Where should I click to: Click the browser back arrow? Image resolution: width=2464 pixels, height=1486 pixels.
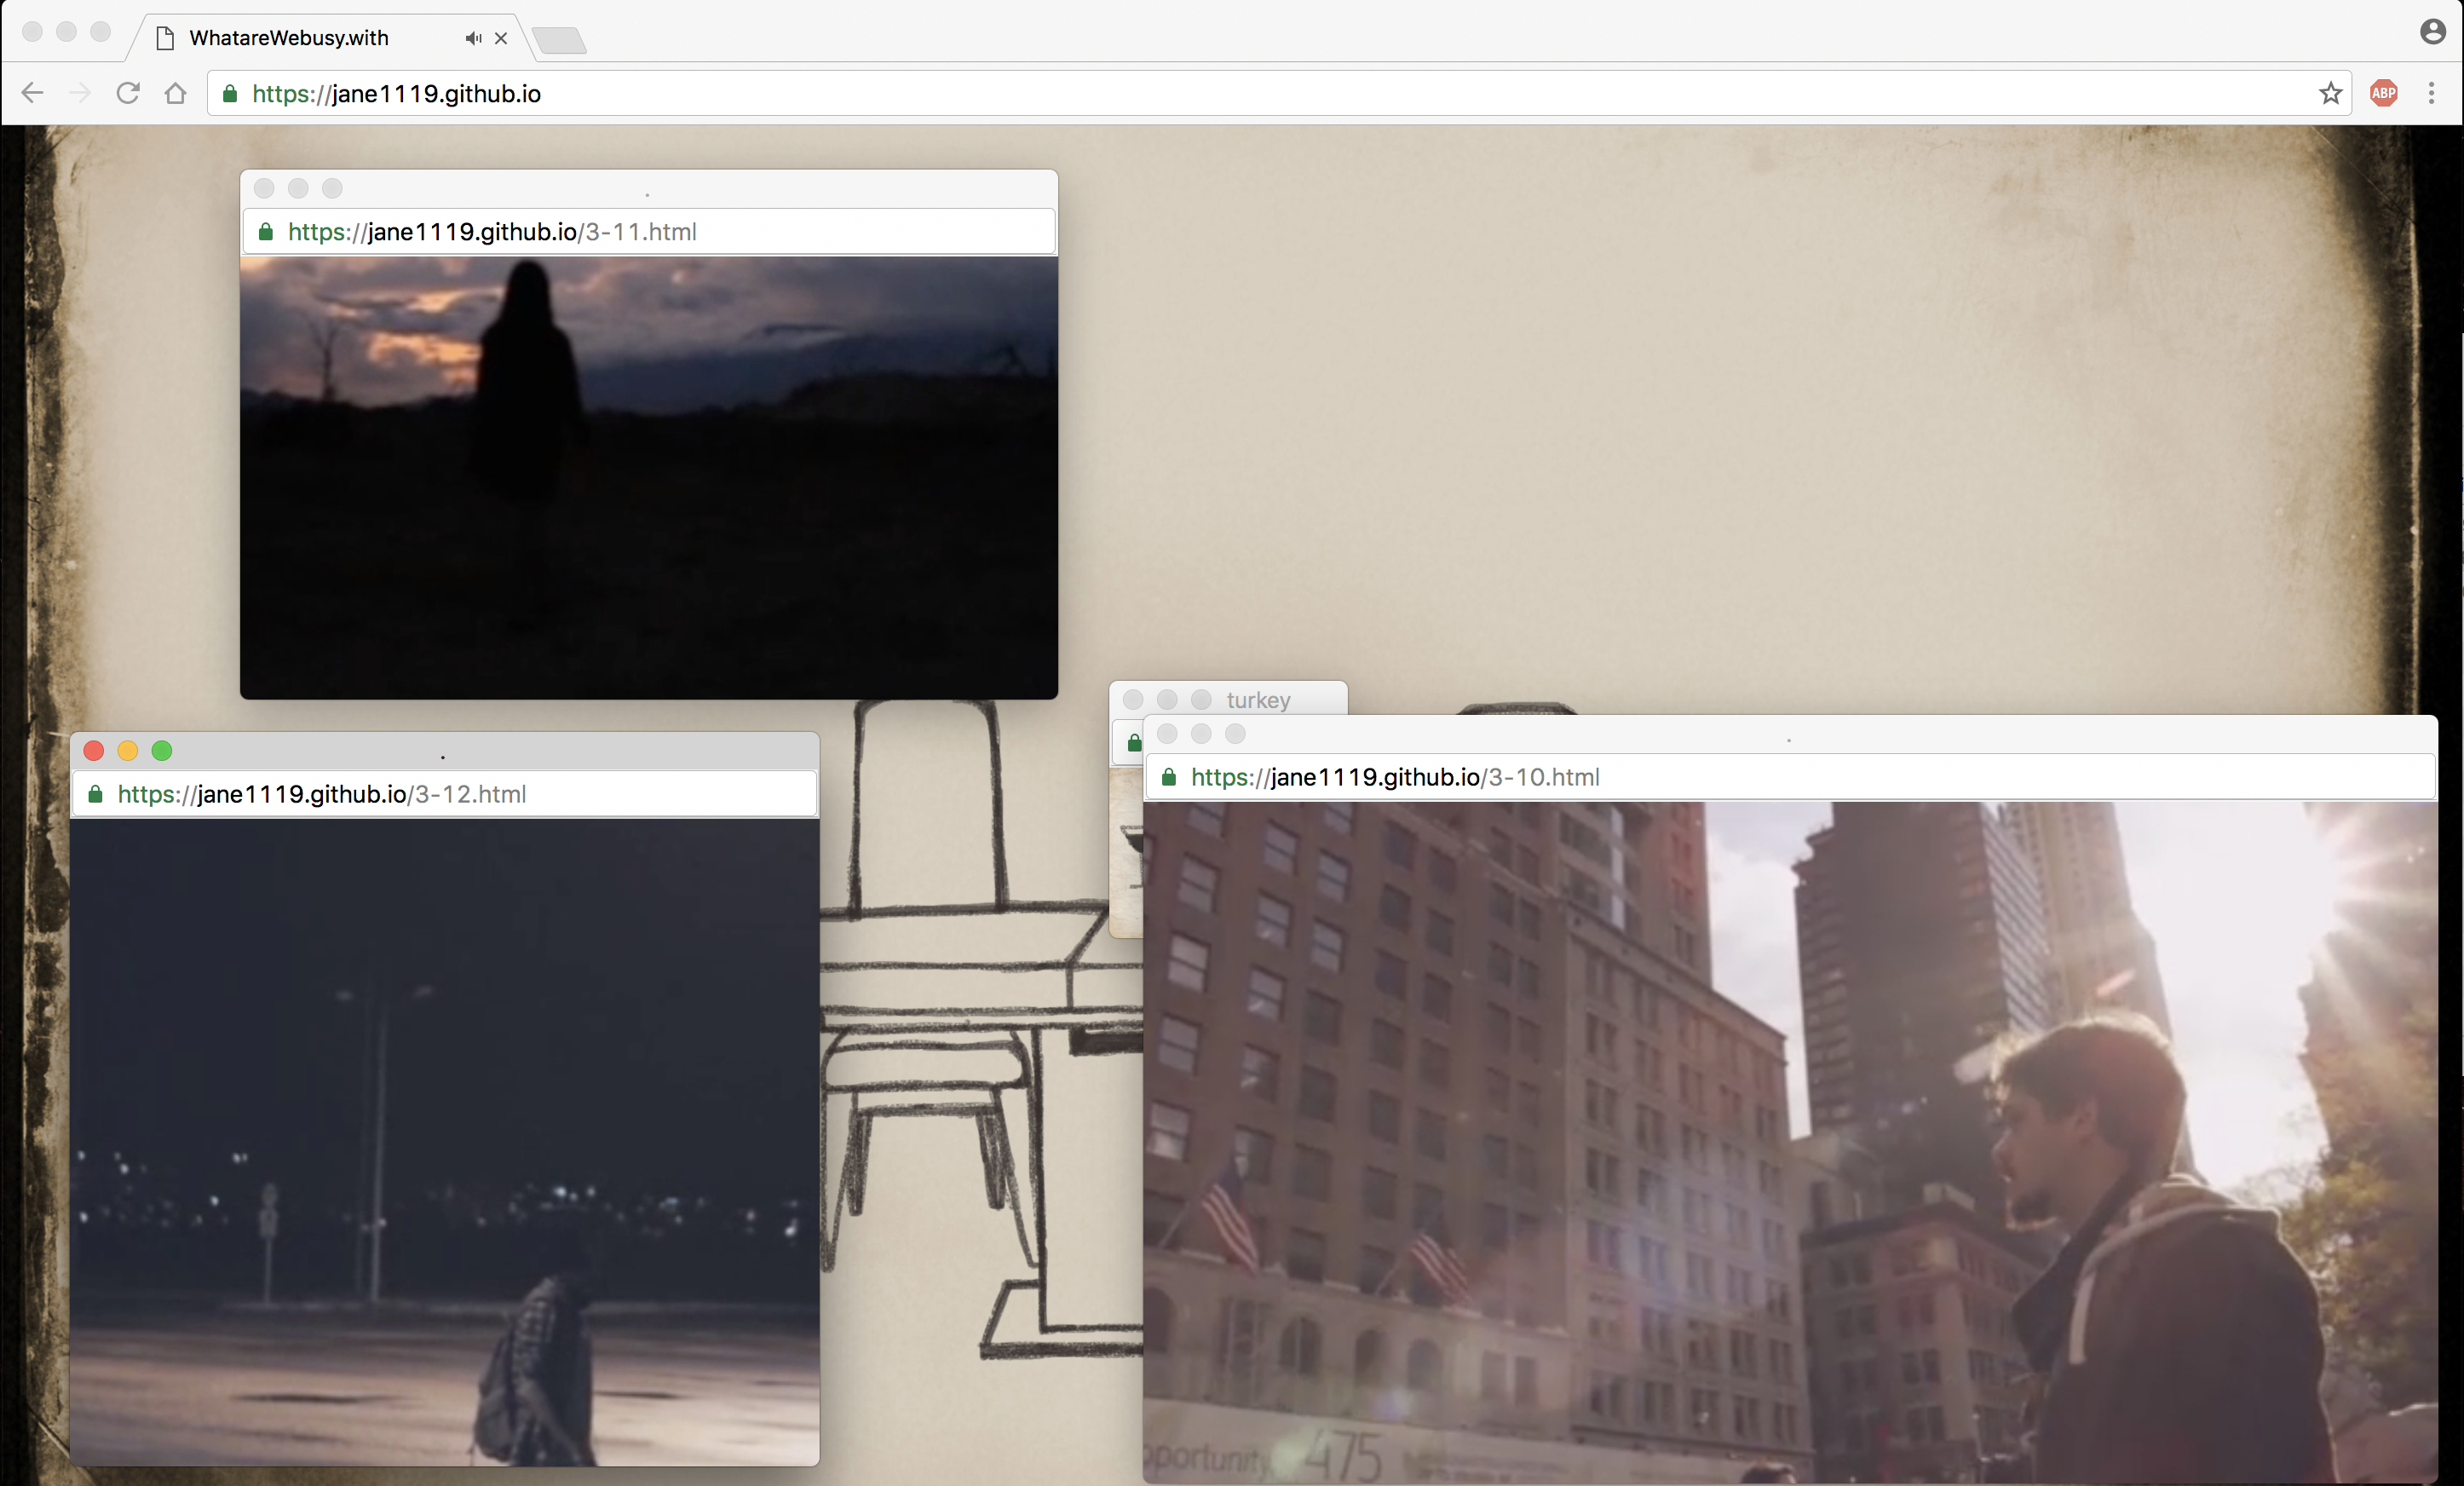[x=32, y=93]
